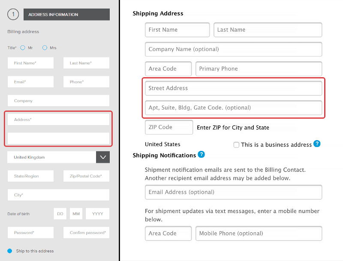Image resolution: width=343 pixels, height=261 pixels.
Task: Focus the shipping First Name field
Action: coord(177,30)
